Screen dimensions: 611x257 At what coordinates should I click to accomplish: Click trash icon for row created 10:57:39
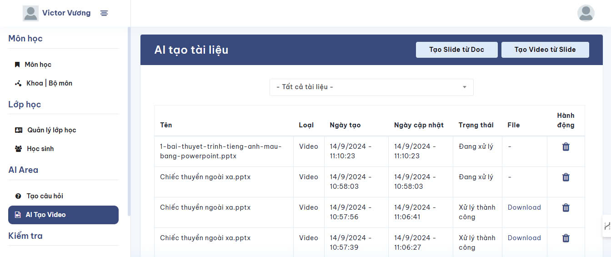[x=566, y=238]
